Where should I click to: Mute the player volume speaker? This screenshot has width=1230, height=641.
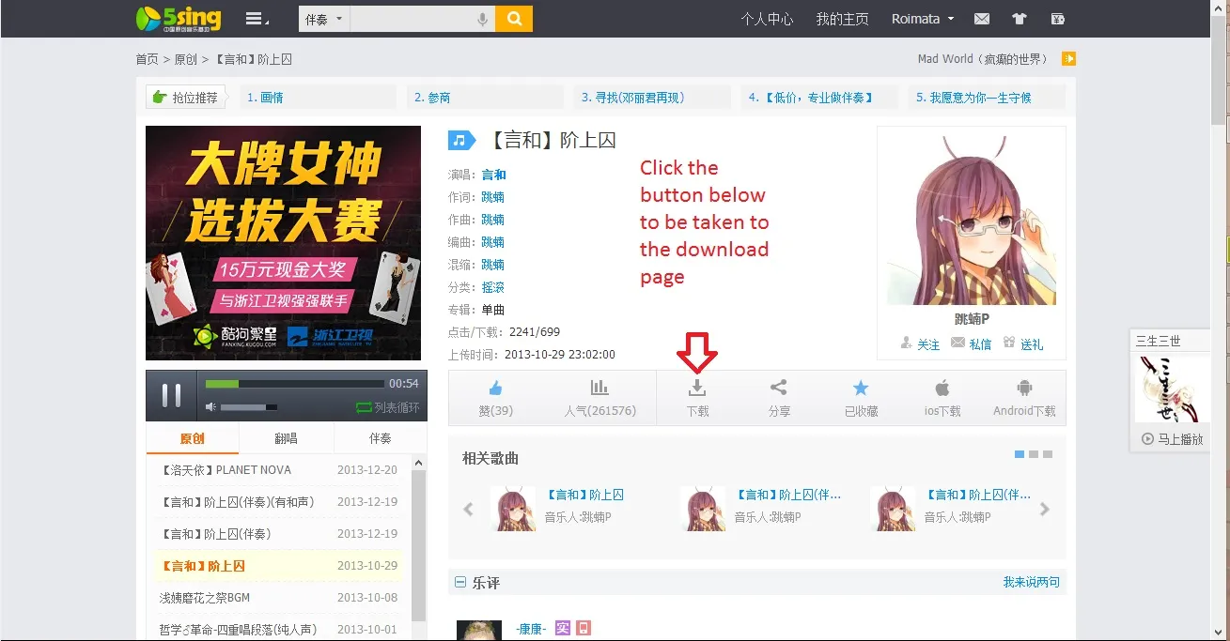(211, 407)
